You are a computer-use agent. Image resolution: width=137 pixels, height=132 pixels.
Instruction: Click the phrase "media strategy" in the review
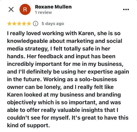point(27,49)
